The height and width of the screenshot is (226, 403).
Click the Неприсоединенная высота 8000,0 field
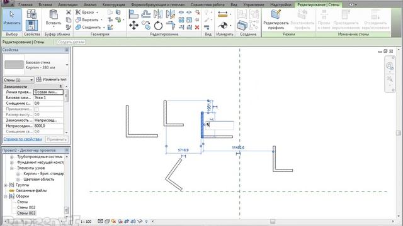pyautogui.click(x=48, y=126)
